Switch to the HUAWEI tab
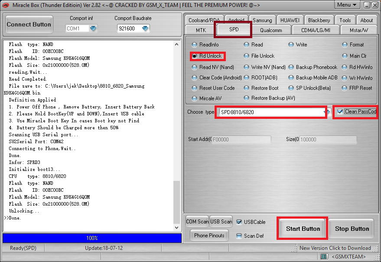Viewport: 381px width, 262px height. click(290, 20)
